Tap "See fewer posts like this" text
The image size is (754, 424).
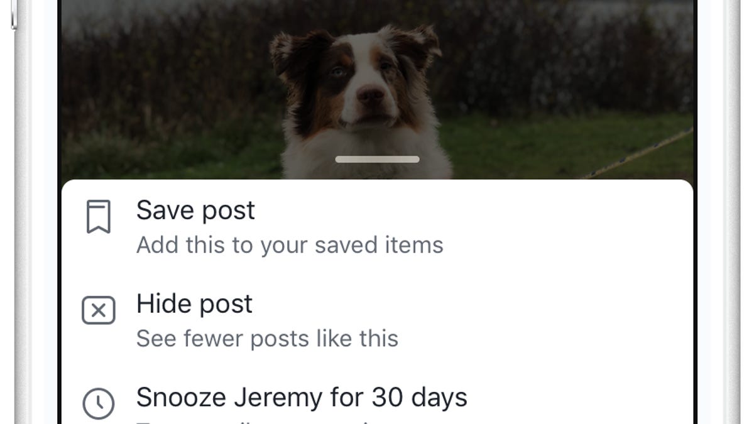267,339
